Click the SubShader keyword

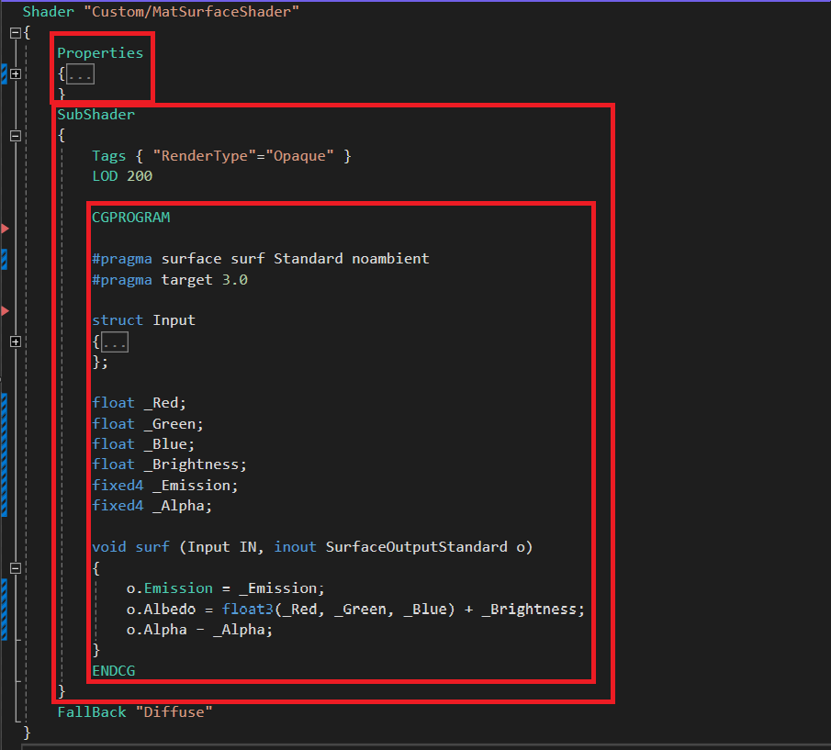pos(95,115)
